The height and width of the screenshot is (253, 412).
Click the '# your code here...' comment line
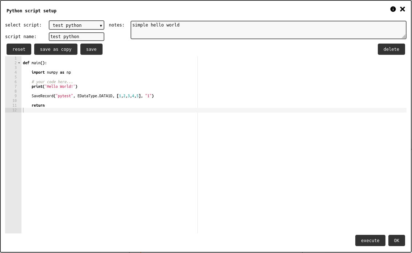point(52,82)
